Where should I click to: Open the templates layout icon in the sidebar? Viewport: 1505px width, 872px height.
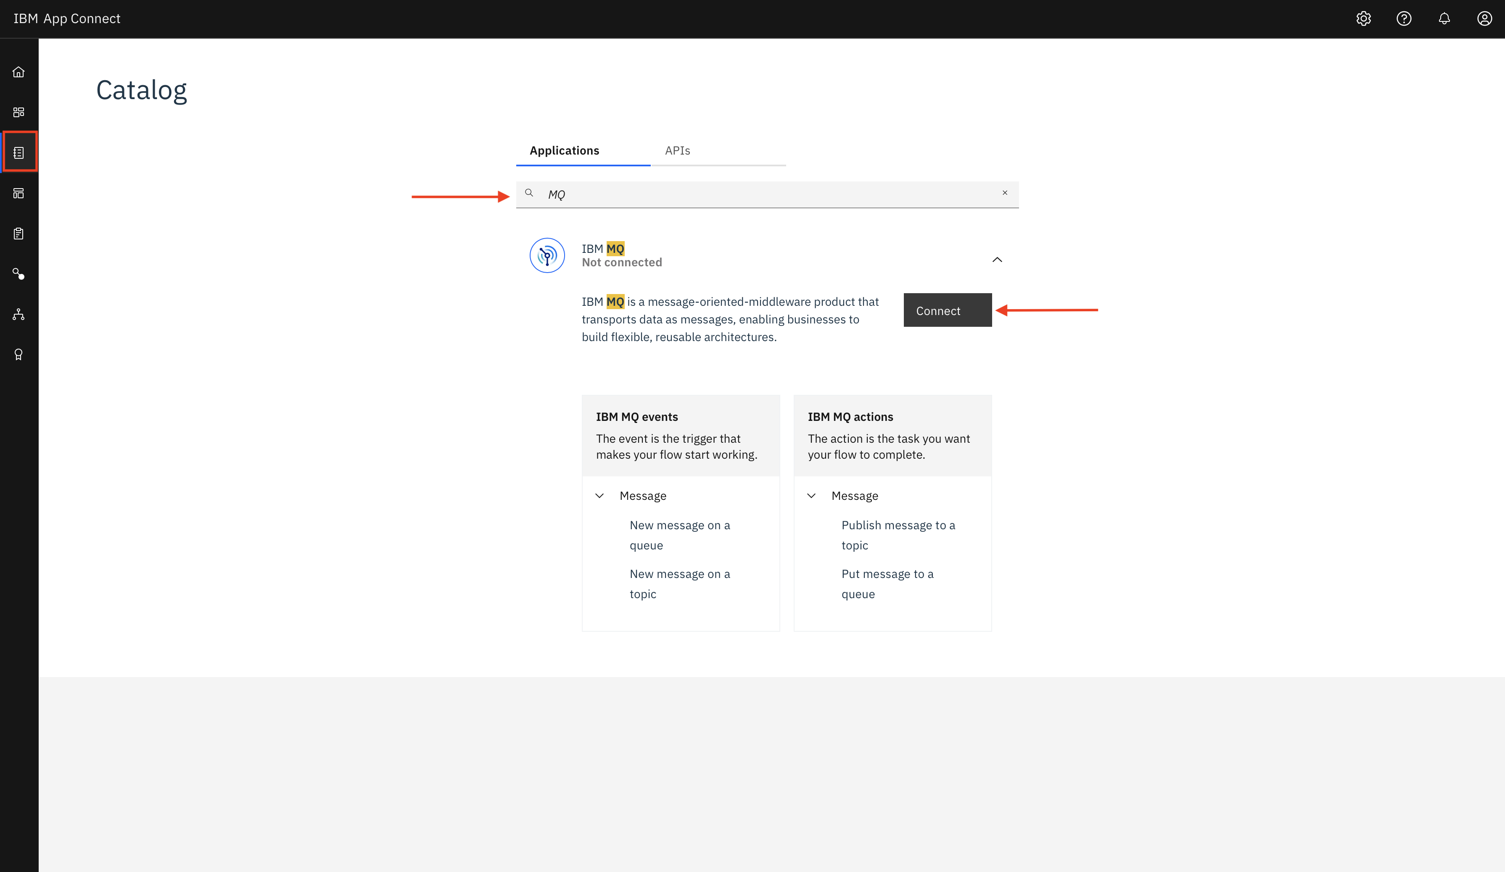tap(18, 193)
